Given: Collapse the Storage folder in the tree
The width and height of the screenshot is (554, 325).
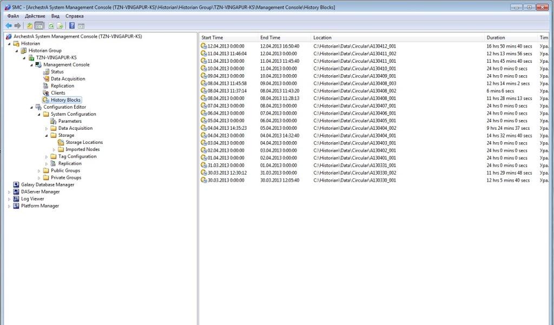Looking at the screenshot, I should click(x=47, y=136).
